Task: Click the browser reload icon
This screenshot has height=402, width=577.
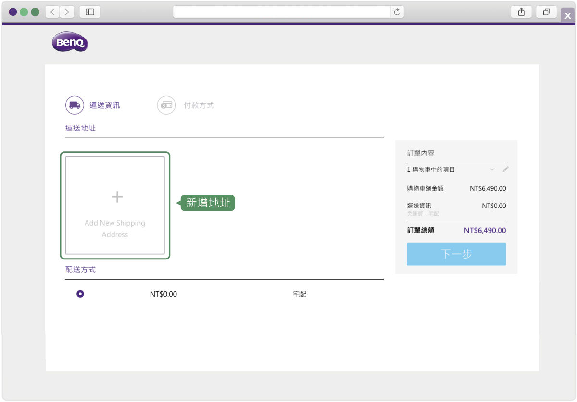Action: [x=397, y=12]
